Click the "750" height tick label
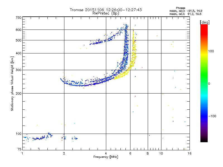Image resolution: width=223 pixels, height=167 pixels. pyautogui.click(x=18, y=18)
